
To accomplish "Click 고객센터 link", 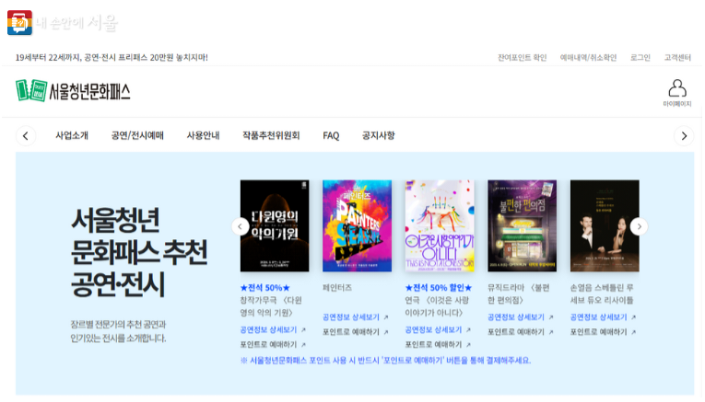I will click(677, 57).
